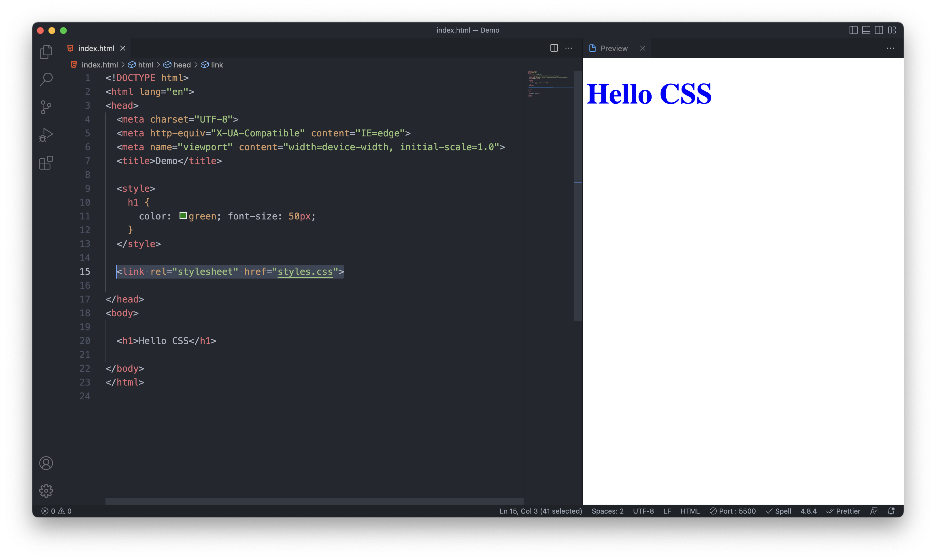The image size is (936, 560).
Task: Open the Extensions view
Action: pyautogui.click(x=46, y=163)
